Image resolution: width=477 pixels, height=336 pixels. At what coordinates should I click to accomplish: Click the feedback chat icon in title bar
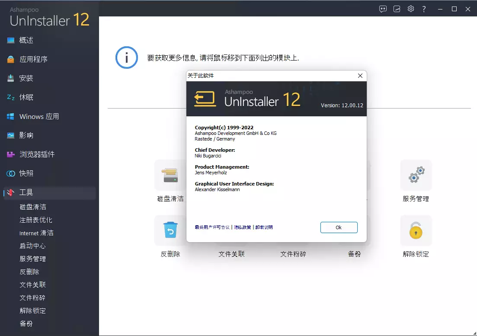(x=383, y=9)
